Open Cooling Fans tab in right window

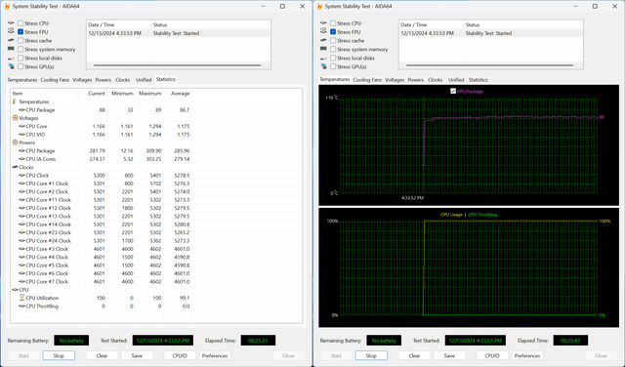pos(367,80)
